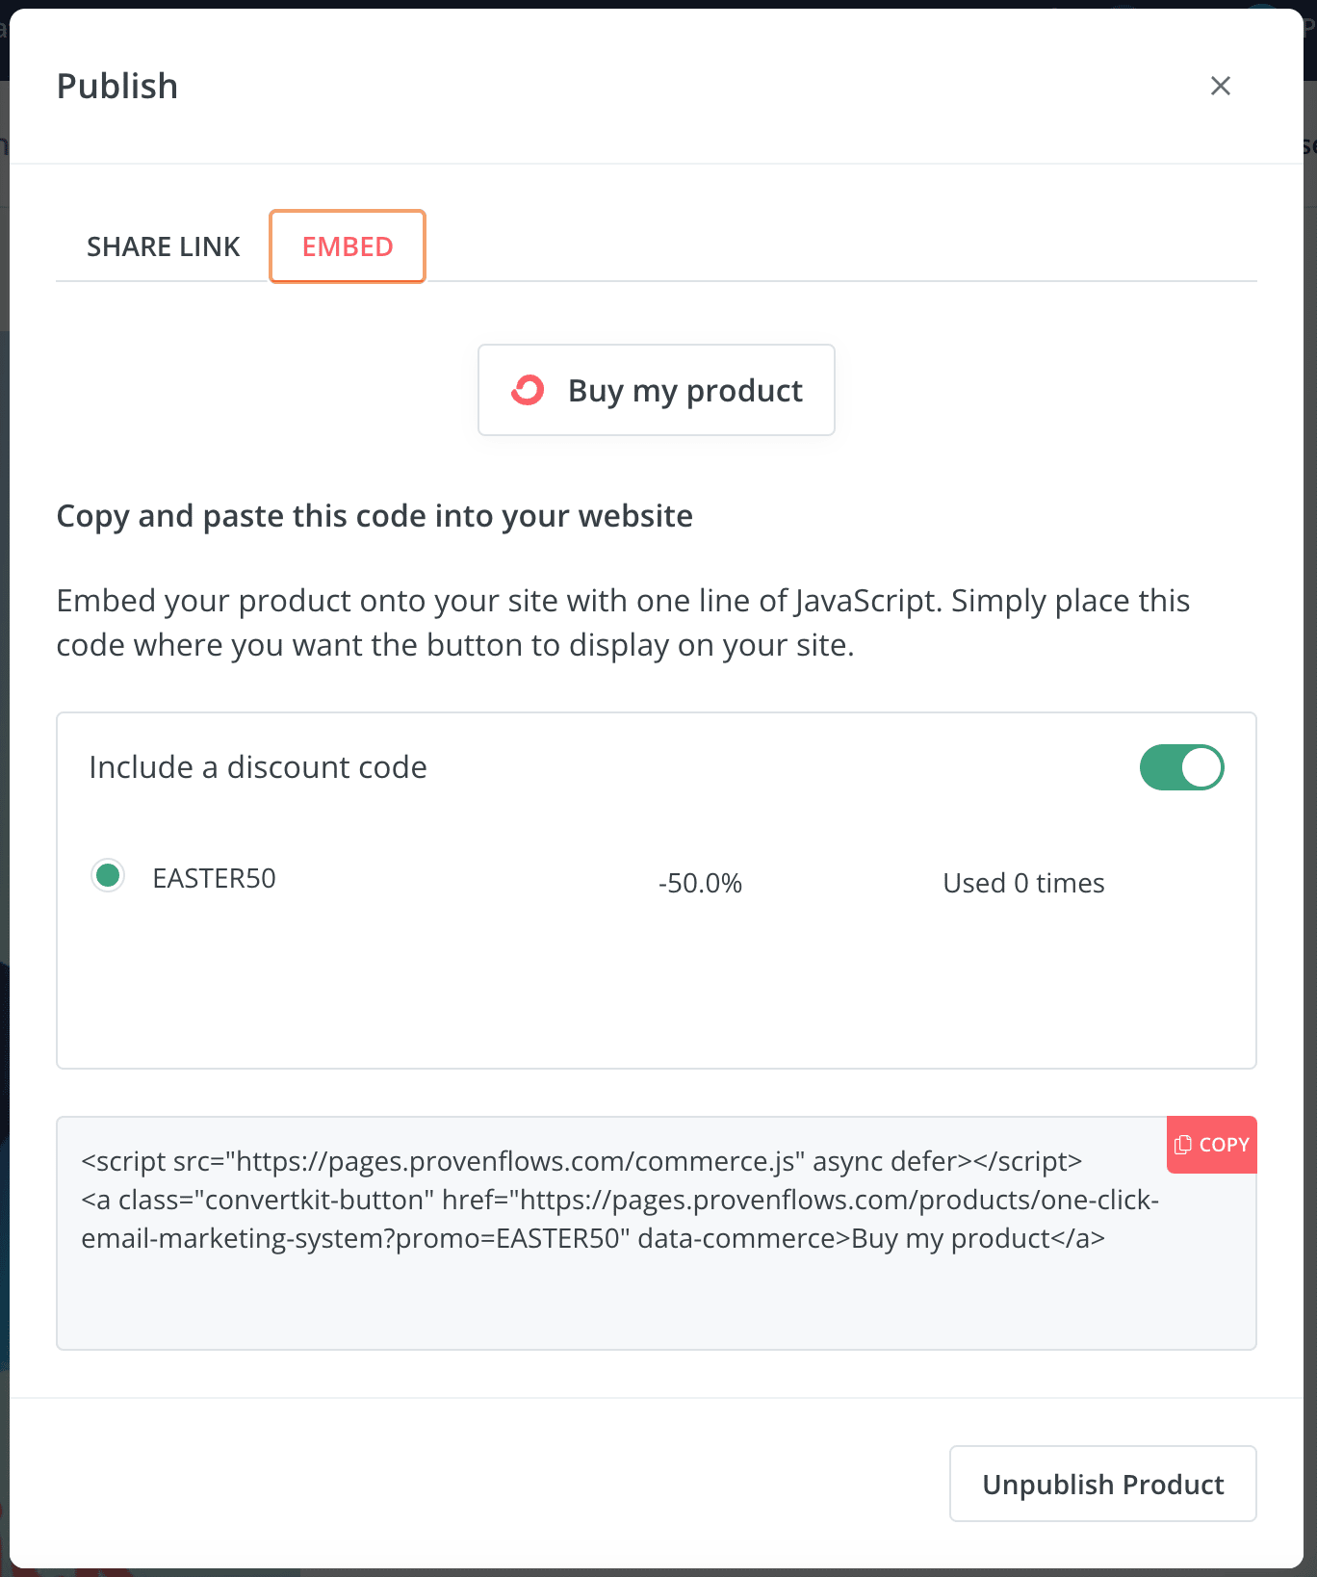Click the Include a discount code label

pos(258,767)
